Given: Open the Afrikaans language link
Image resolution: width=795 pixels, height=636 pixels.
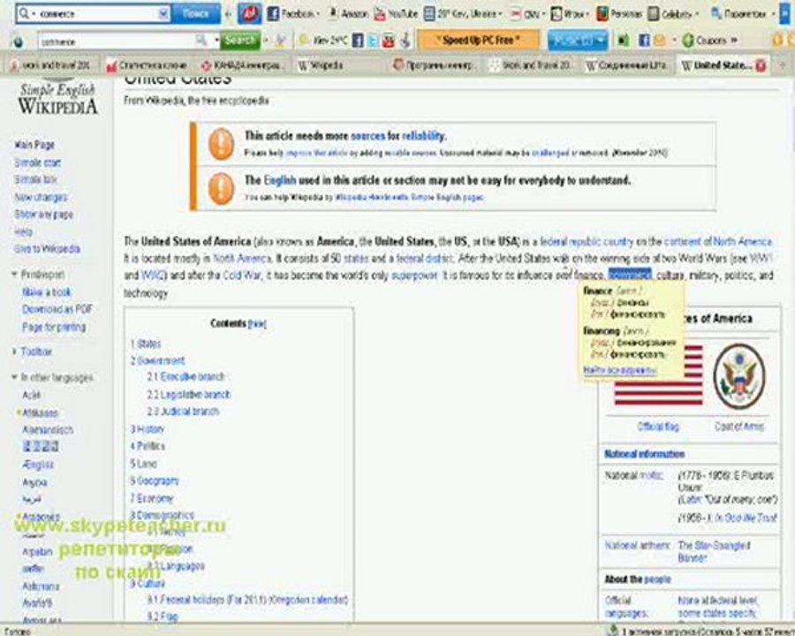Looking at the screenshot, I should [x=40, y=413].
